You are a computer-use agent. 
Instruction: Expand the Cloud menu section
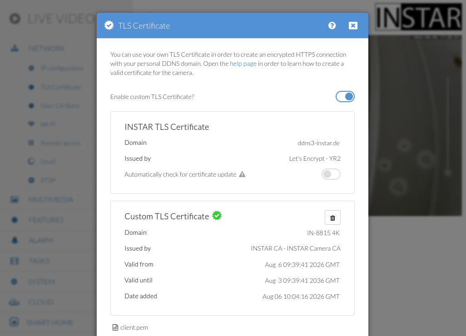41,302
